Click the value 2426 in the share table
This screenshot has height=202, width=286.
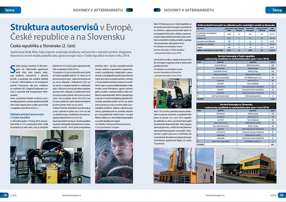[x=229, y=50]
